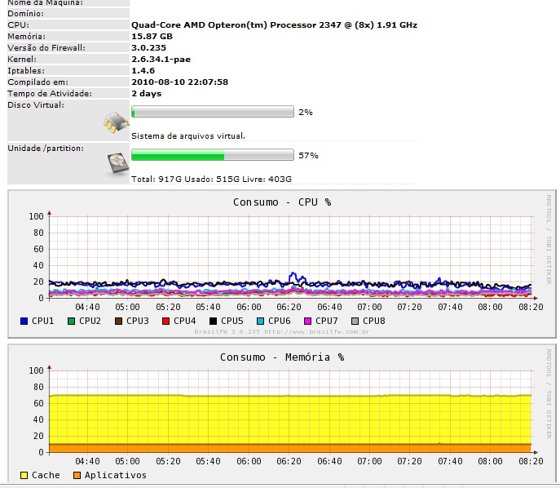Click the 04:40 time label on memory chart
The height and width of the screenshot is (488, 560).
pos(87,461)
